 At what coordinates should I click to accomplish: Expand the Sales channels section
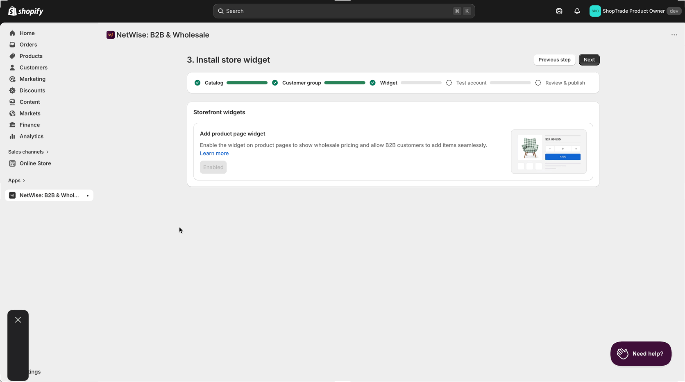tap(28, 152)
